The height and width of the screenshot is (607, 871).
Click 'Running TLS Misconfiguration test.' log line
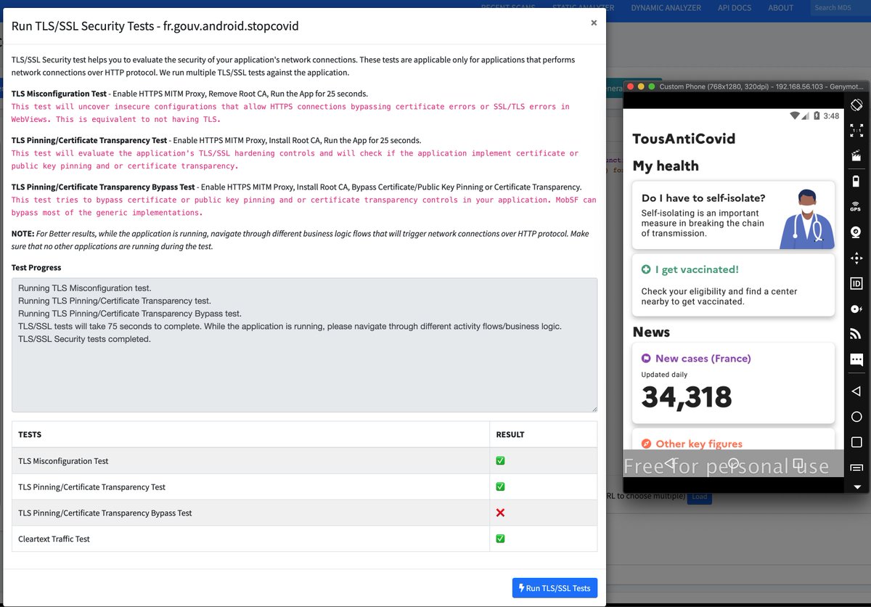(x=84, y=288)
